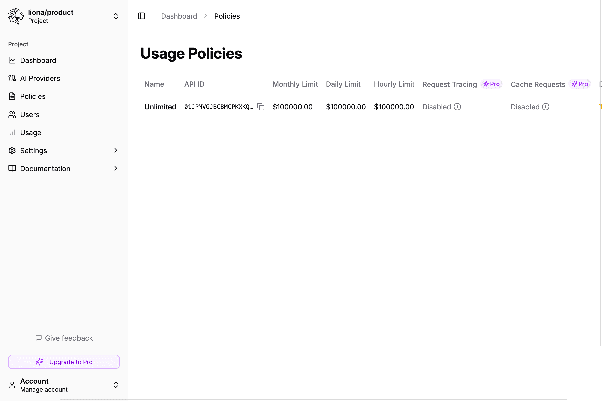Click the Monthly Limit $100000.00 value

292,107
